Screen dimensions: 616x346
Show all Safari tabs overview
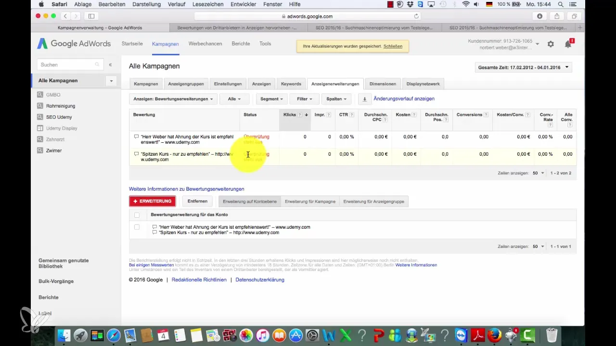(x=574, y=16)
